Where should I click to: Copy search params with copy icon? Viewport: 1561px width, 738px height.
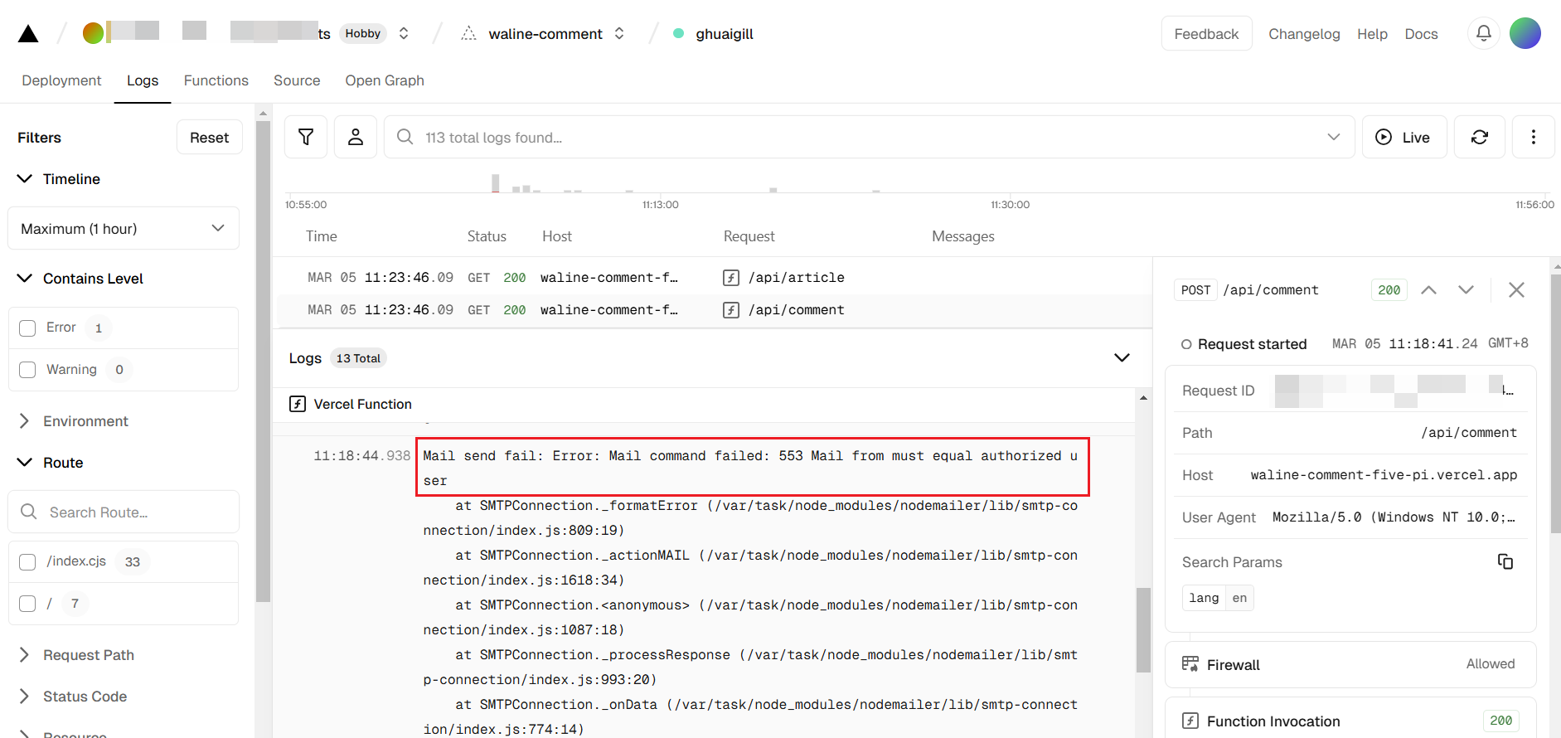[1505, 562]
